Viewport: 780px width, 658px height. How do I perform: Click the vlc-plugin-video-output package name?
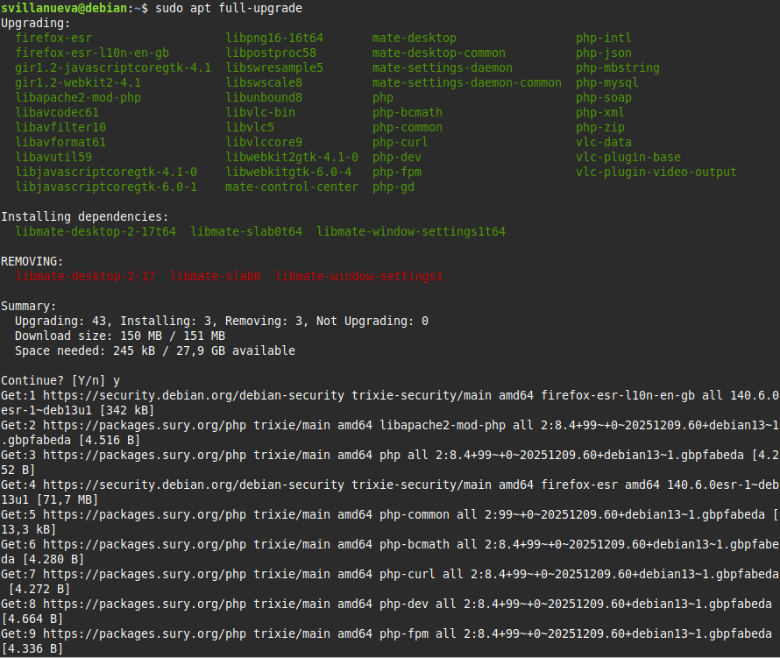pos(656,172)
